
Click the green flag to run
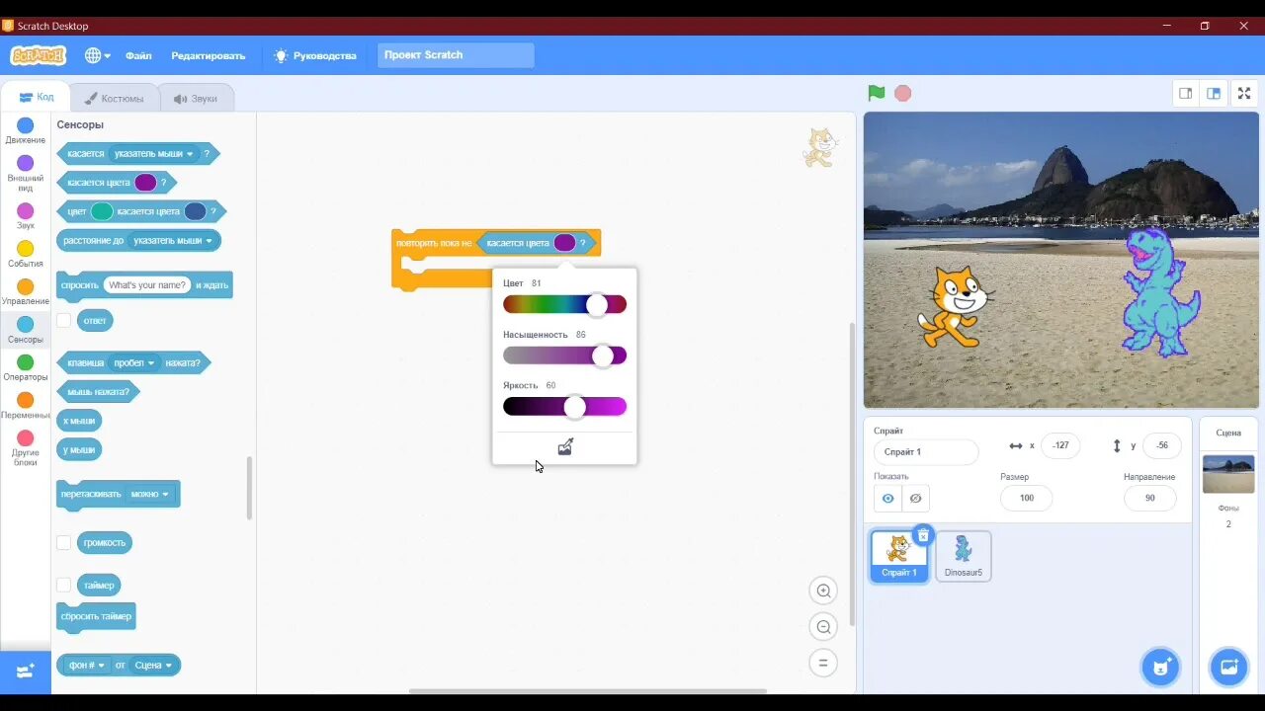[877, 93]
